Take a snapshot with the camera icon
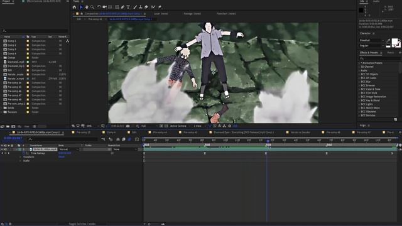The image size is (402, 226). pyautogui.click(x=128, y=126)
